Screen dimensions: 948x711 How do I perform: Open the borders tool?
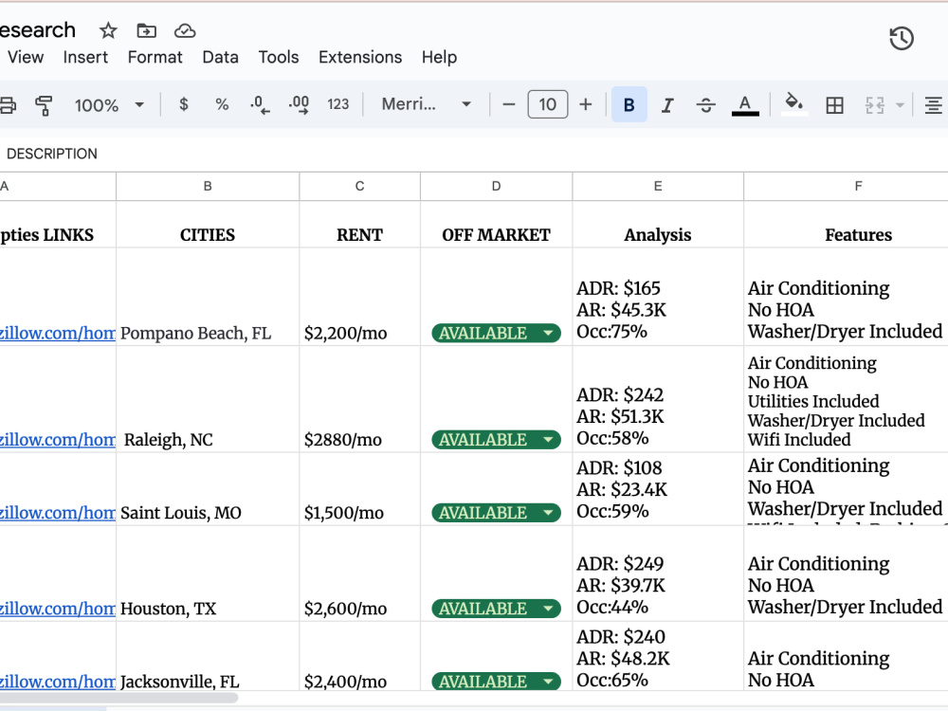coord(834,105)
